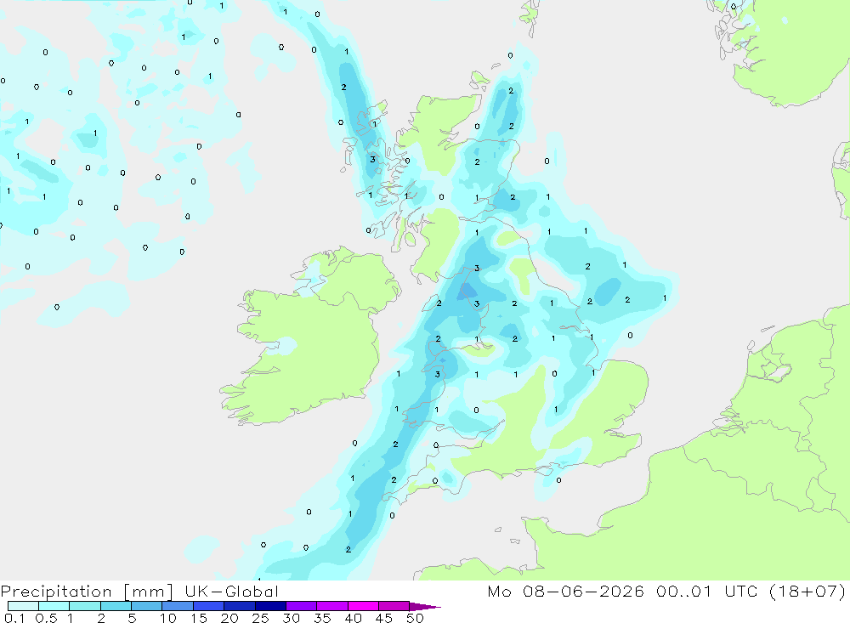Screen dimensions: 850x623
Task: Click the "5" legend scale label
Action: pos(132,618)
